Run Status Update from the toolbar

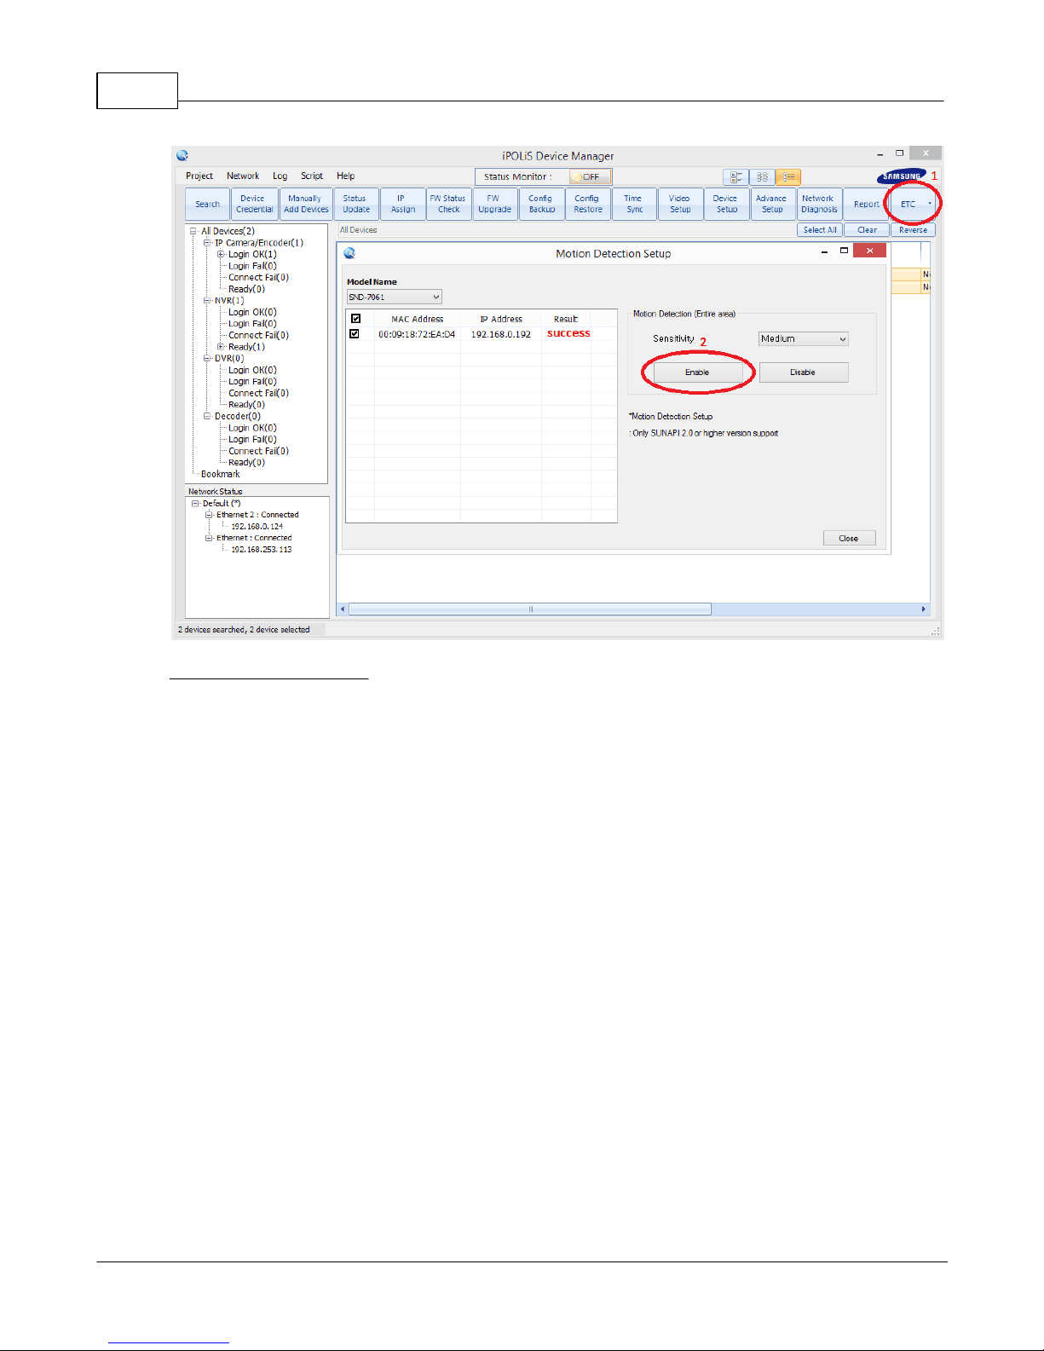coord(356,205)
